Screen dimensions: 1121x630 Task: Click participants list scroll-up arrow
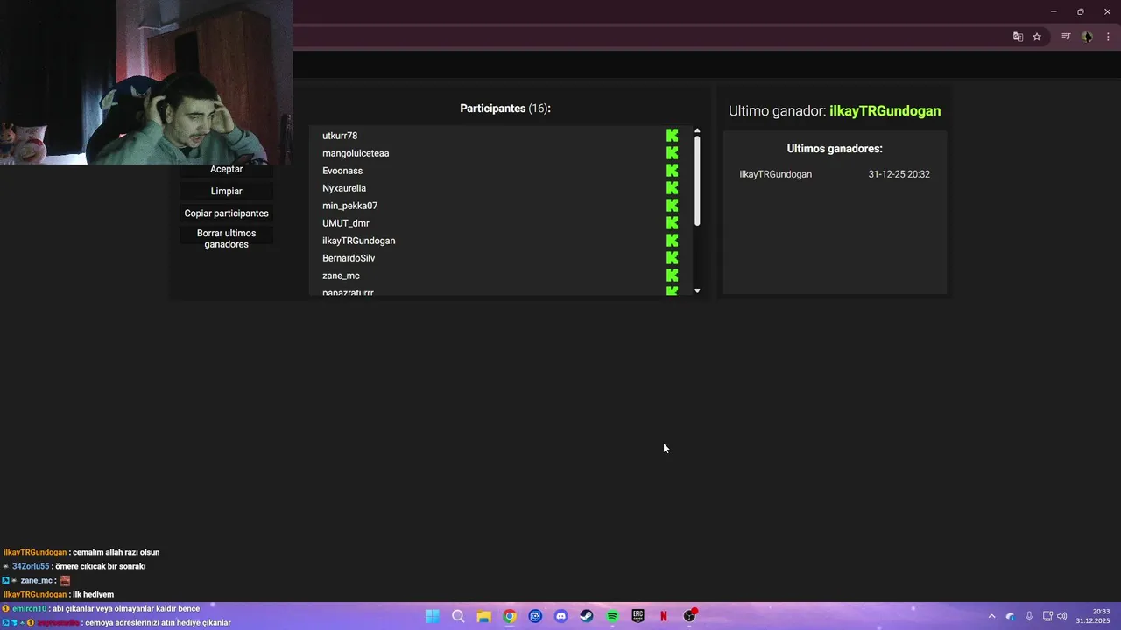click(x=697, y=131)
